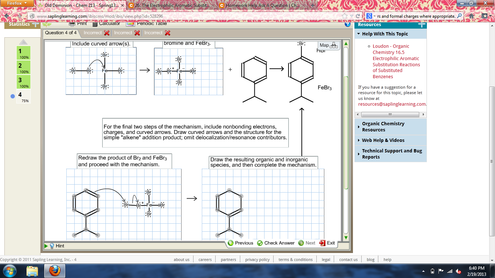Click the browser back arrow

click(7, 16)
